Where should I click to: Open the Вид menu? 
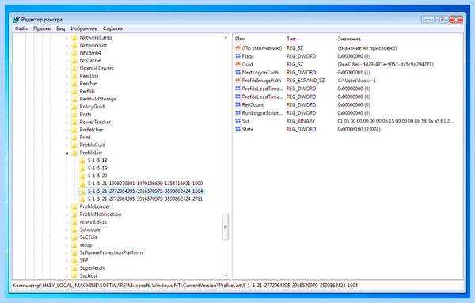61,28
